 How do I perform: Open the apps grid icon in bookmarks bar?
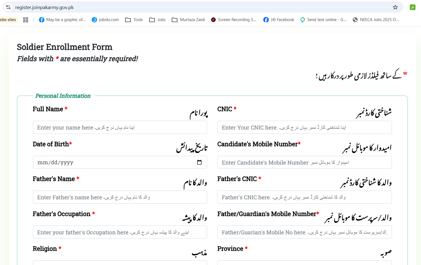click(26, 20)
